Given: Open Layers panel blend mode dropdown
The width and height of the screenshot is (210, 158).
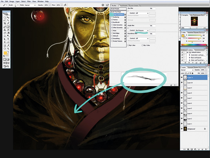Looking at the screenshot, I should (187, 70).
